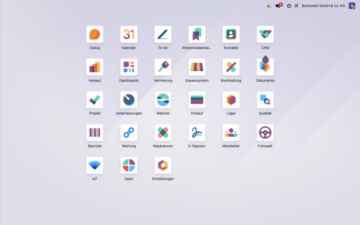Open the Dokumente app
The width and height of the screenshot is (360, 225).
coord(265,67)
